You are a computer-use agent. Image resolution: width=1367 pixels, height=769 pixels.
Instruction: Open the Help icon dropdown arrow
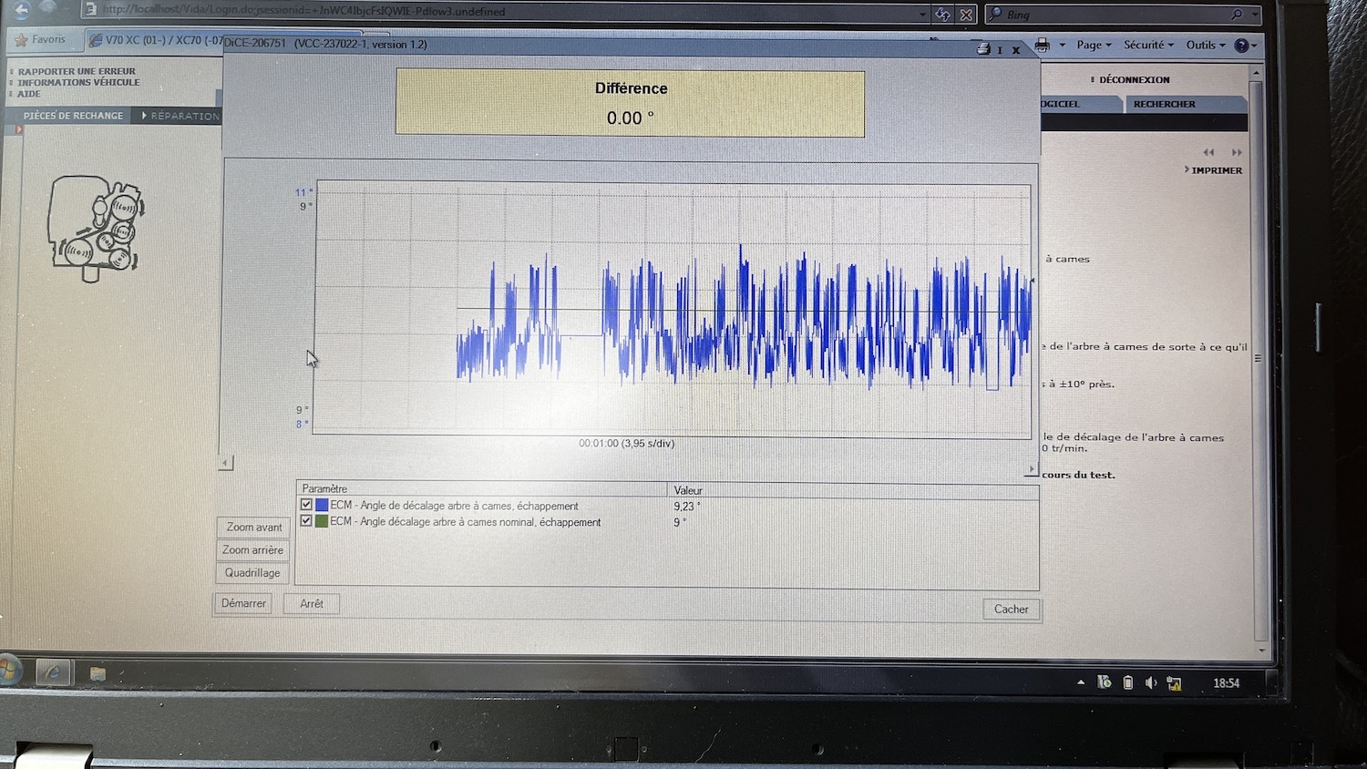1255,45
